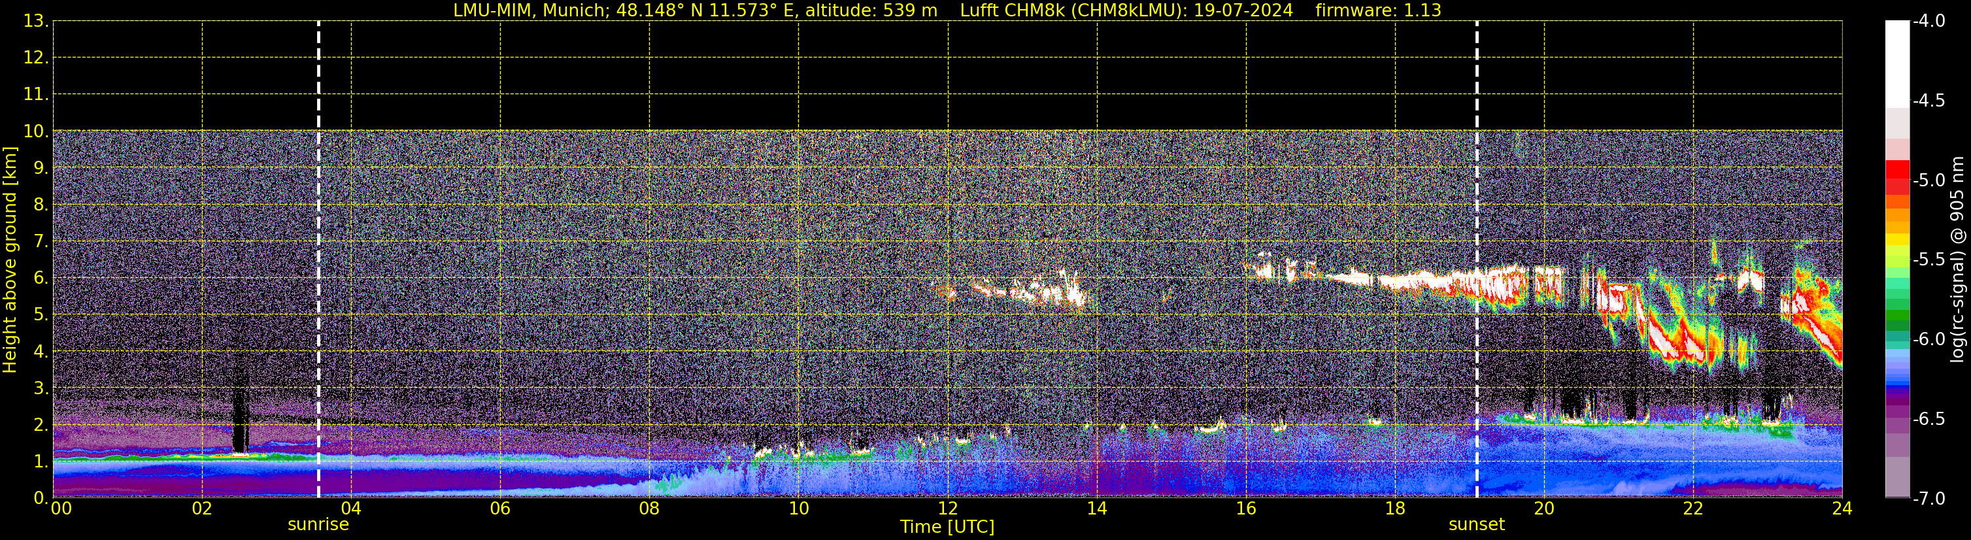
Task: Click the x-axis tick label 08
Action: point(650,509)
